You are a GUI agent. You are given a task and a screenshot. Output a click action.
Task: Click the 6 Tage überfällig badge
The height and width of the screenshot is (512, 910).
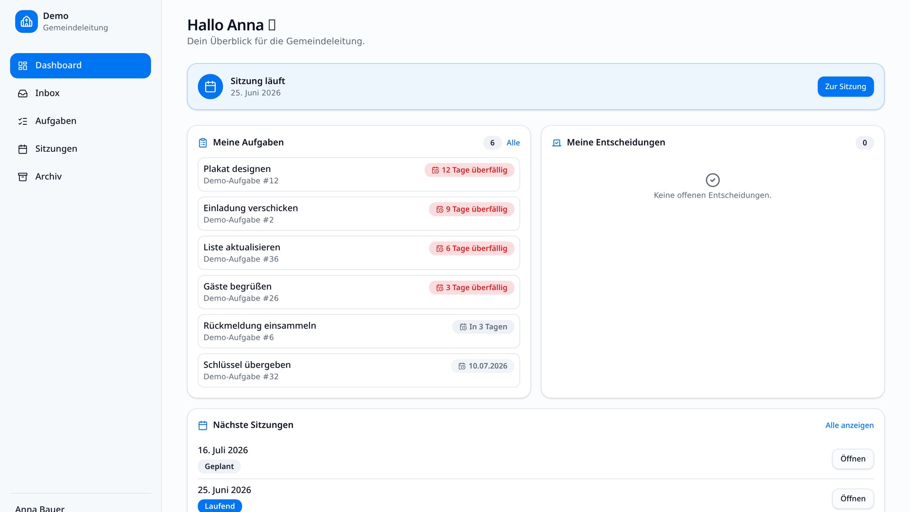(x=472, y=248)
